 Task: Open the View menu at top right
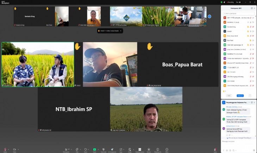pos(238,2)
